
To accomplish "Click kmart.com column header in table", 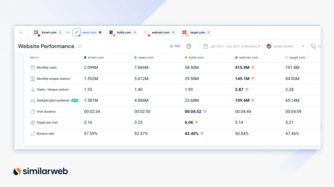I will pos(94,57).
